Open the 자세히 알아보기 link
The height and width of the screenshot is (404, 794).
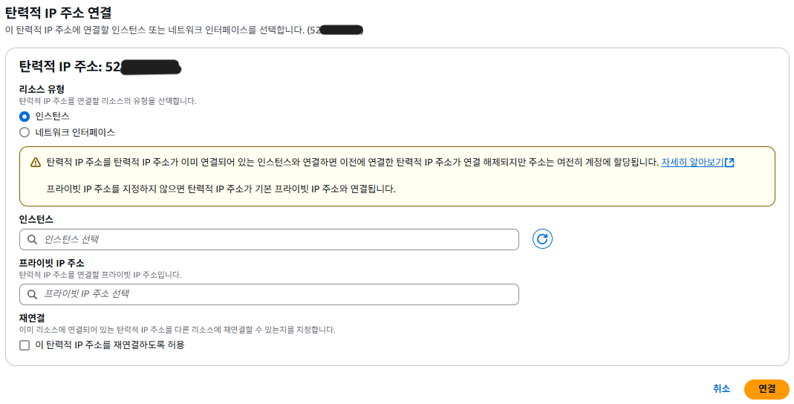click(692, 162)
